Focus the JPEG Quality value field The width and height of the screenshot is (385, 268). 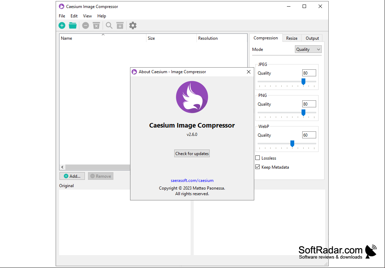coord(309,73)
